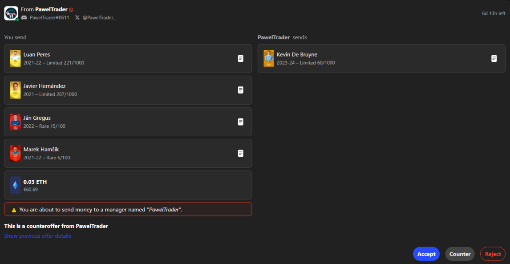This screenshot has width=510, height=264.
Task: Click the 'PawelTrader sends' heading
Action: coord(282,37)
